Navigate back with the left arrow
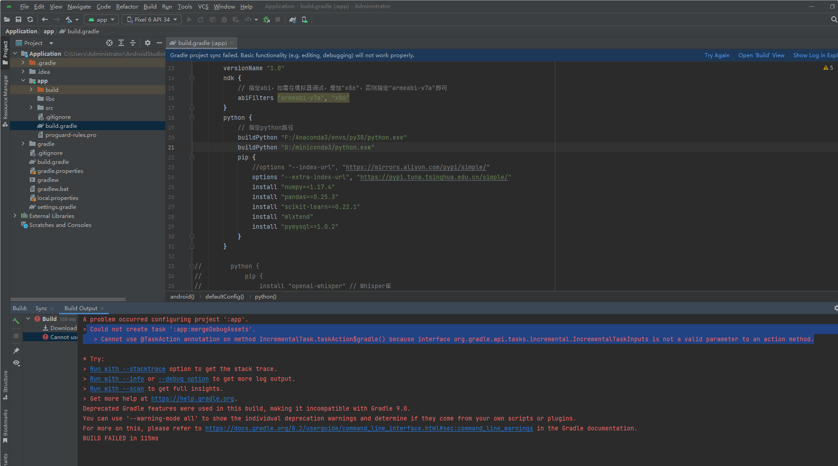 coord(45,19)
